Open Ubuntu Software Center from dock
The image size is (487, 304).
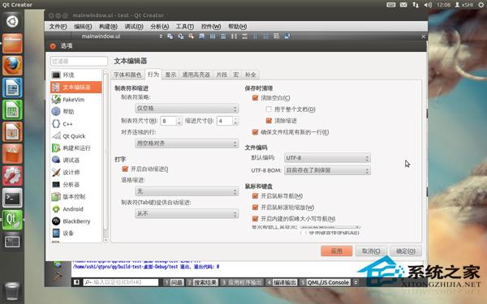(x=12, y=154)
